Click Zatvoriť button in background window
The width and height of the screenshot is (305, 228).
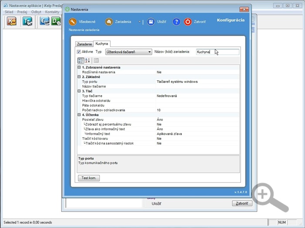pyautogui.click(x=242, y=203)
